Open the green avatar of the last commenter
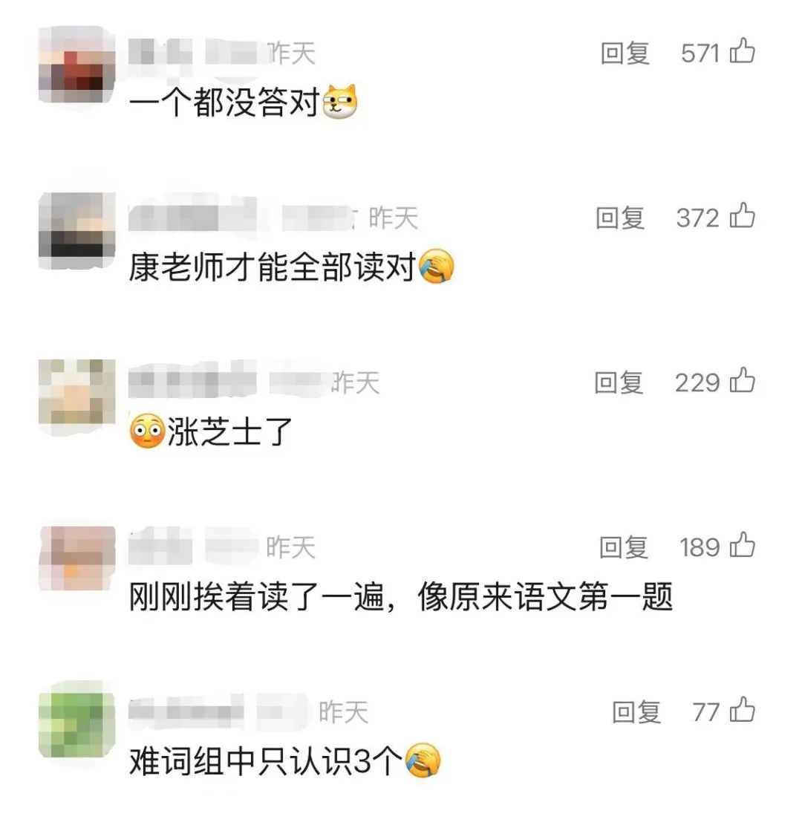 (77, 720)
